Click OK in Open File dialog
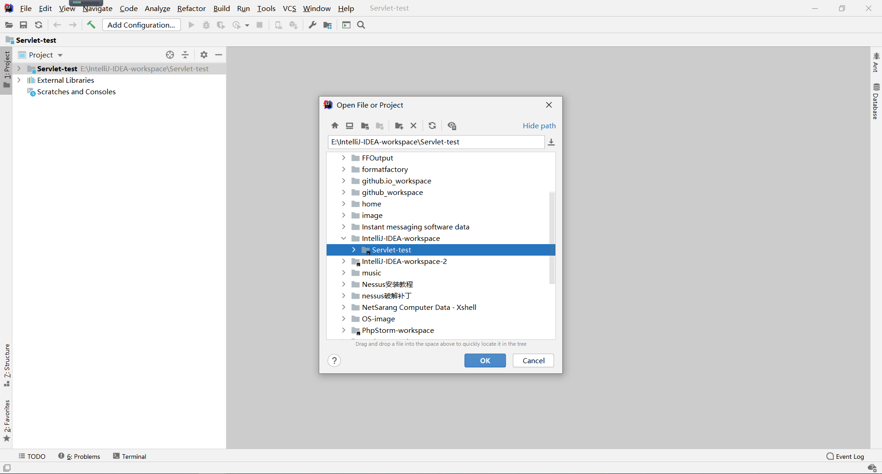Image resolution: width=882 pixels, height=474 pixels. [485, 360]
